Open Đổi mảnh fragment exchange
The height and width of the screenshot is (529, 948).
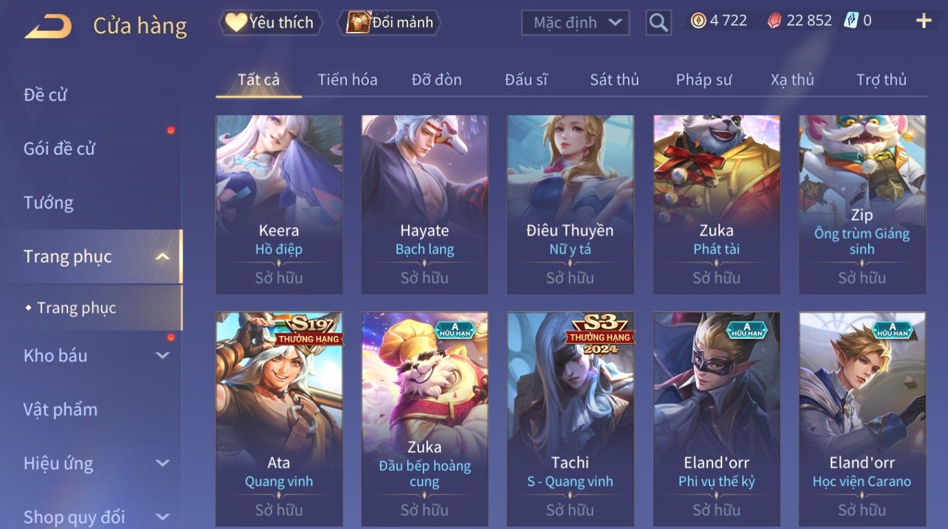(x=389, y=23)
